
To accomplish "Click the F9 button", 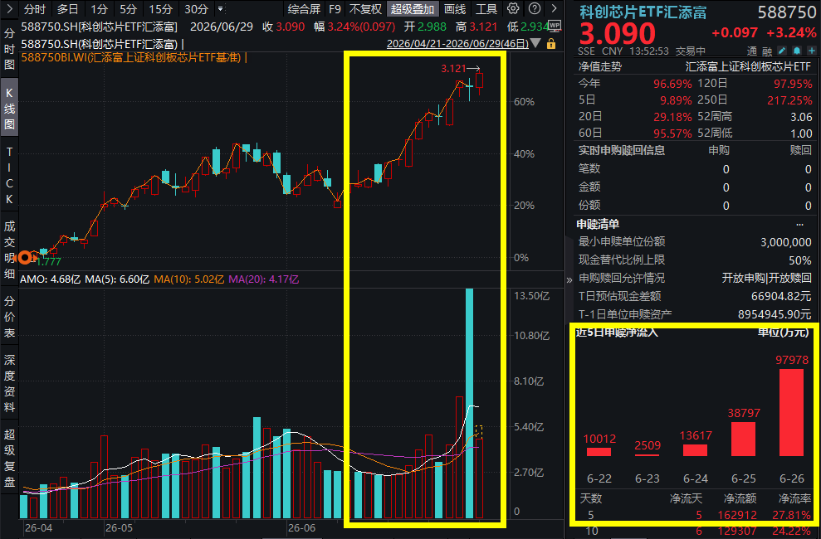I will click(335, 9).
